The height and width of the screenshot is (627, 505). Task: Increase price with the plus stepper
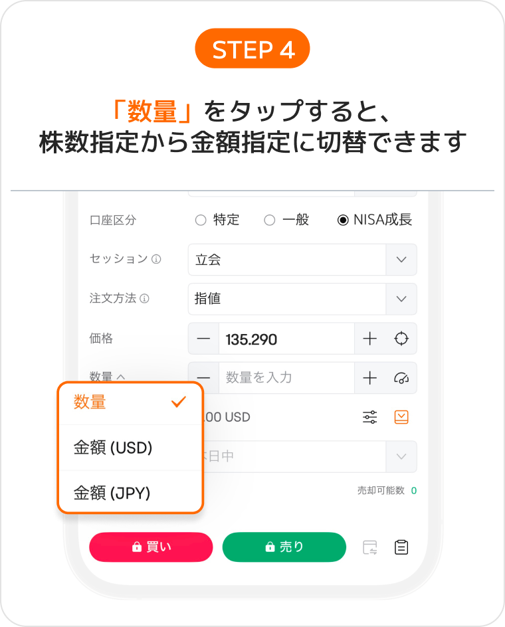click(369, 339)
